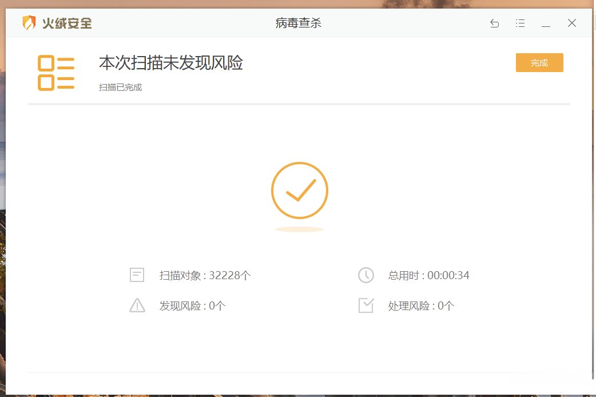Screen dimensions: 596x397
Task: Click the 扫描对象 32228个 label
Action: (x=205, y=276)
